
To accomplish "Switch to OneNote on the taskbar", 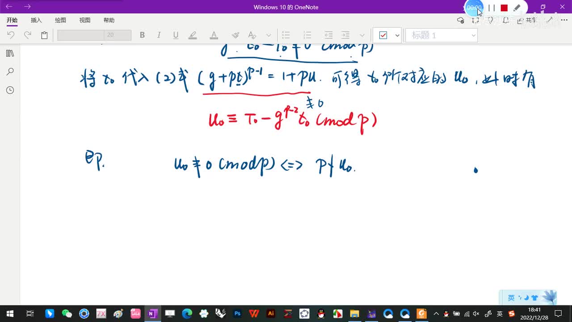I will click(x=152, y=314).
